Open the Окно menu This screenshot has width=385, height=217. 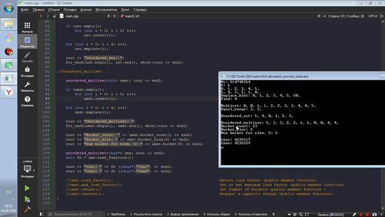point(125,10)
